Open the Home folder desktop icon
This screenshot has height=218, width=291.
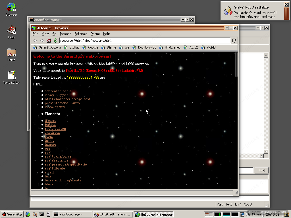click(x=11, y=55)
